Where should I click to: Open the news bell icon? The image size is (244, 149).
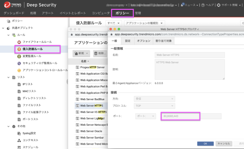coord(182,5)
